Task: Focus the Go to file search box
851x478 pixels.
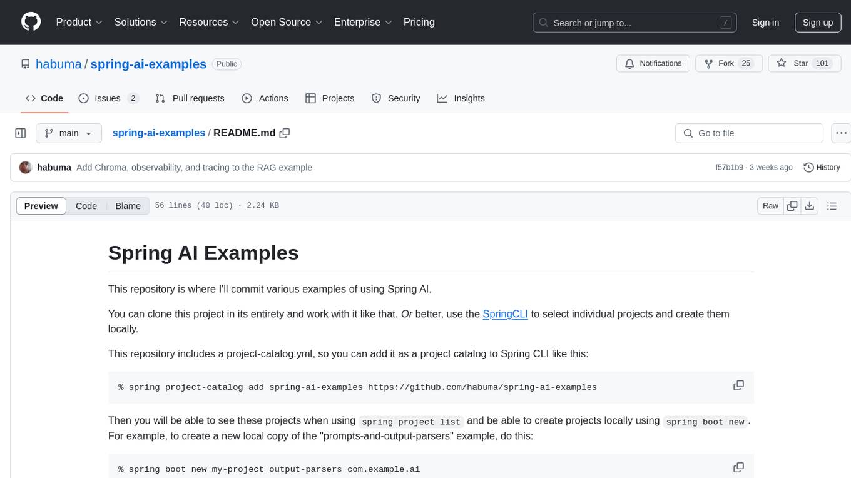Action: [x=749, y=133]
